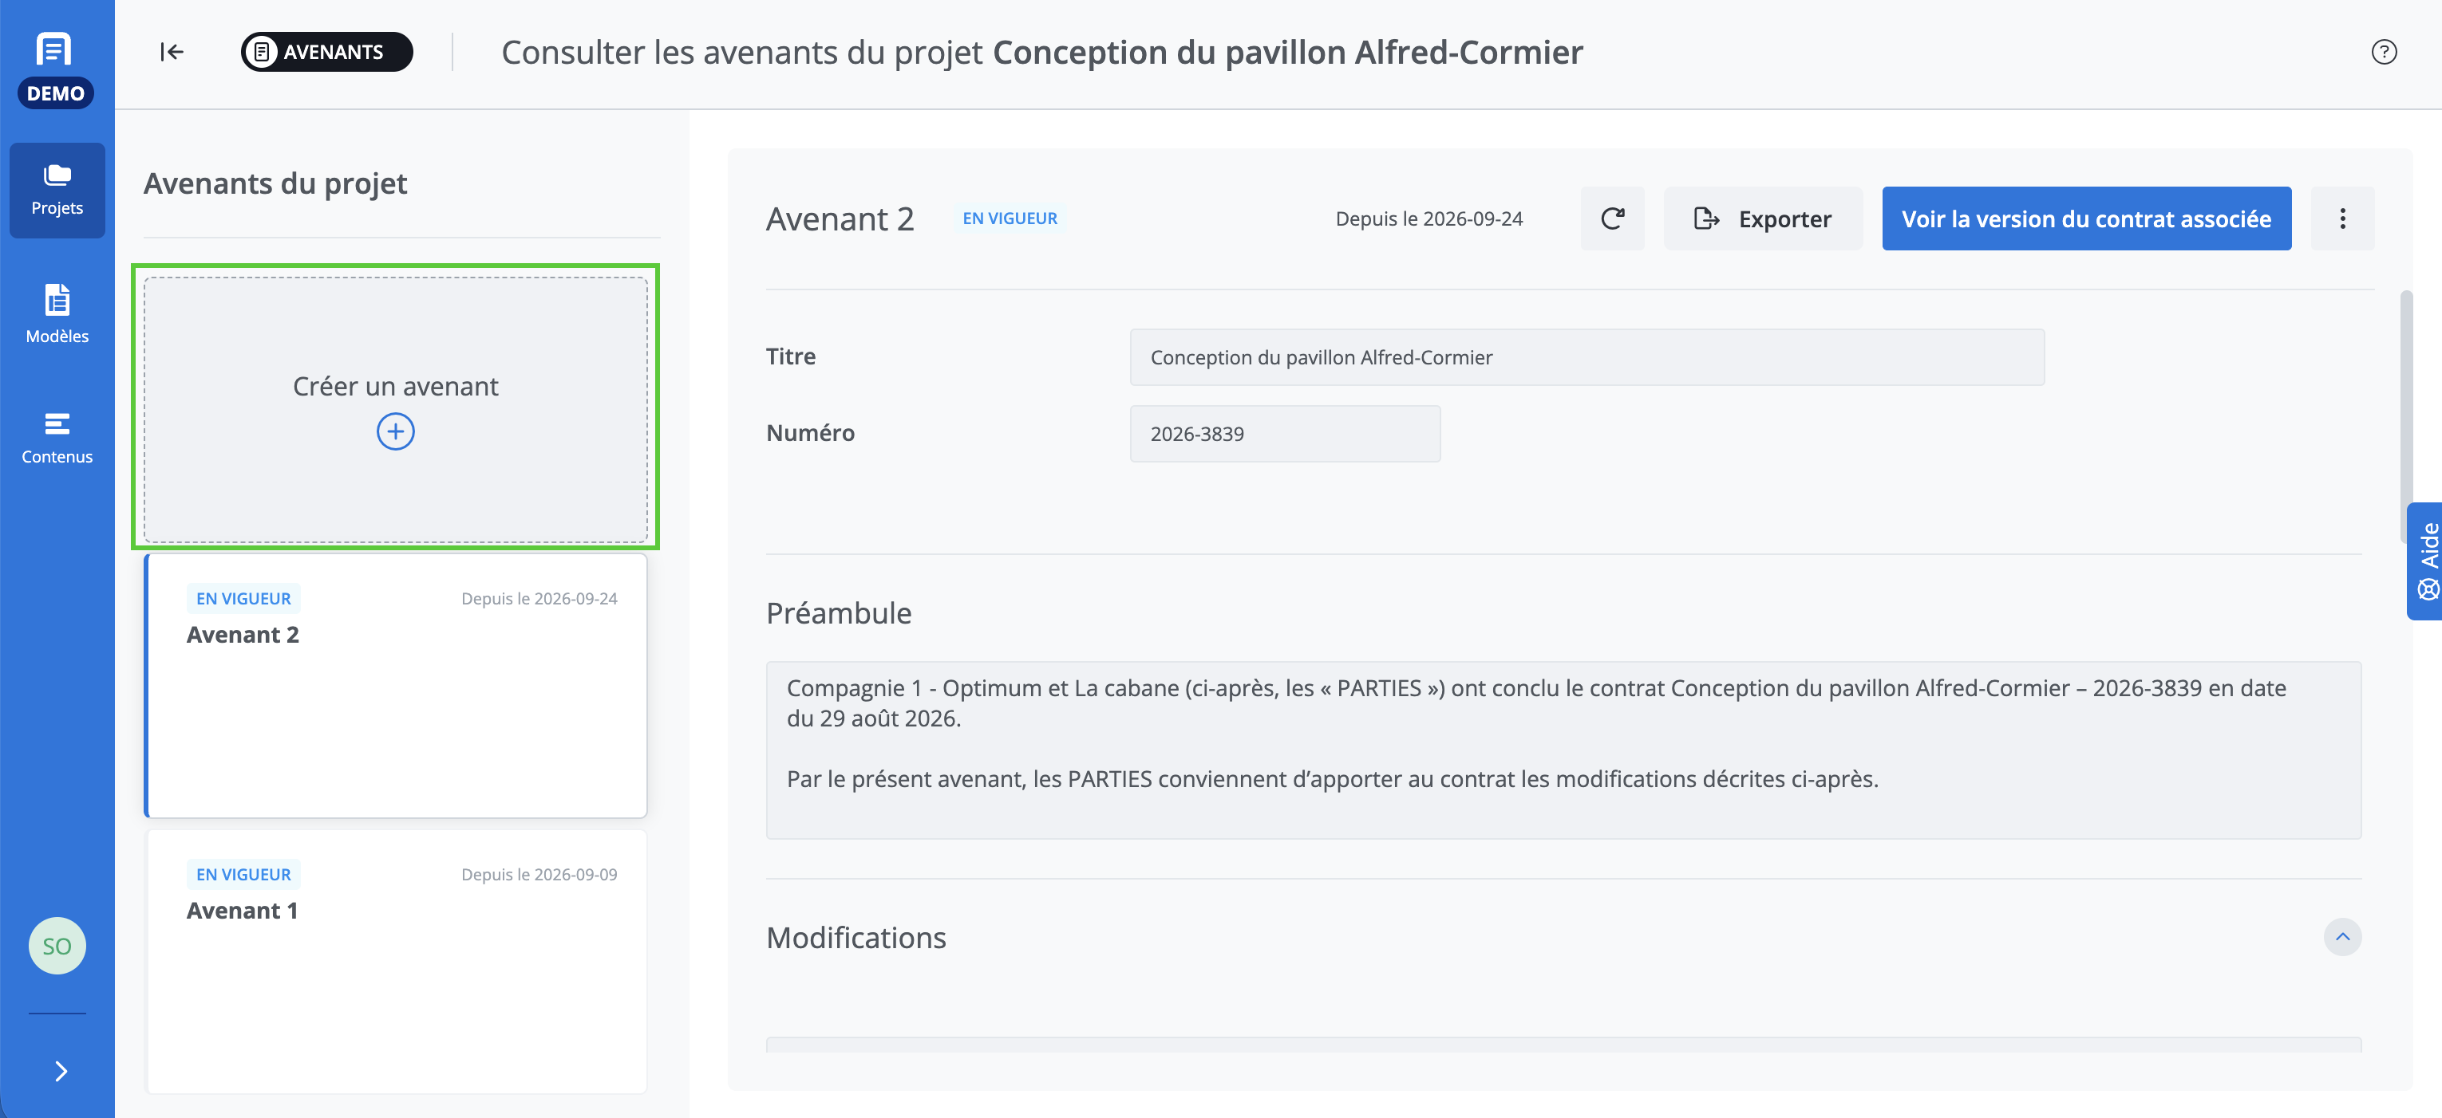Open the SO user avatar menu

(57, 946)
